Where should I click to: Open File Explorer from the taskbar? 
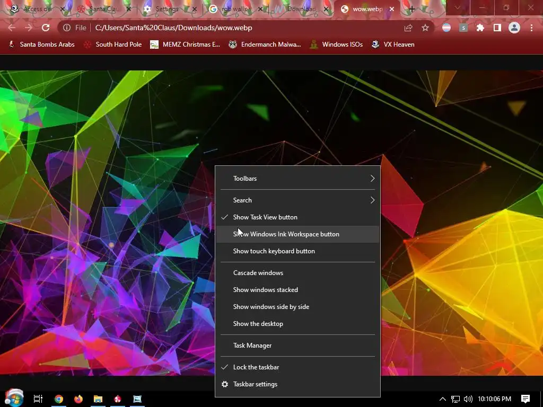pyautogui.click(x=98, y=399)
